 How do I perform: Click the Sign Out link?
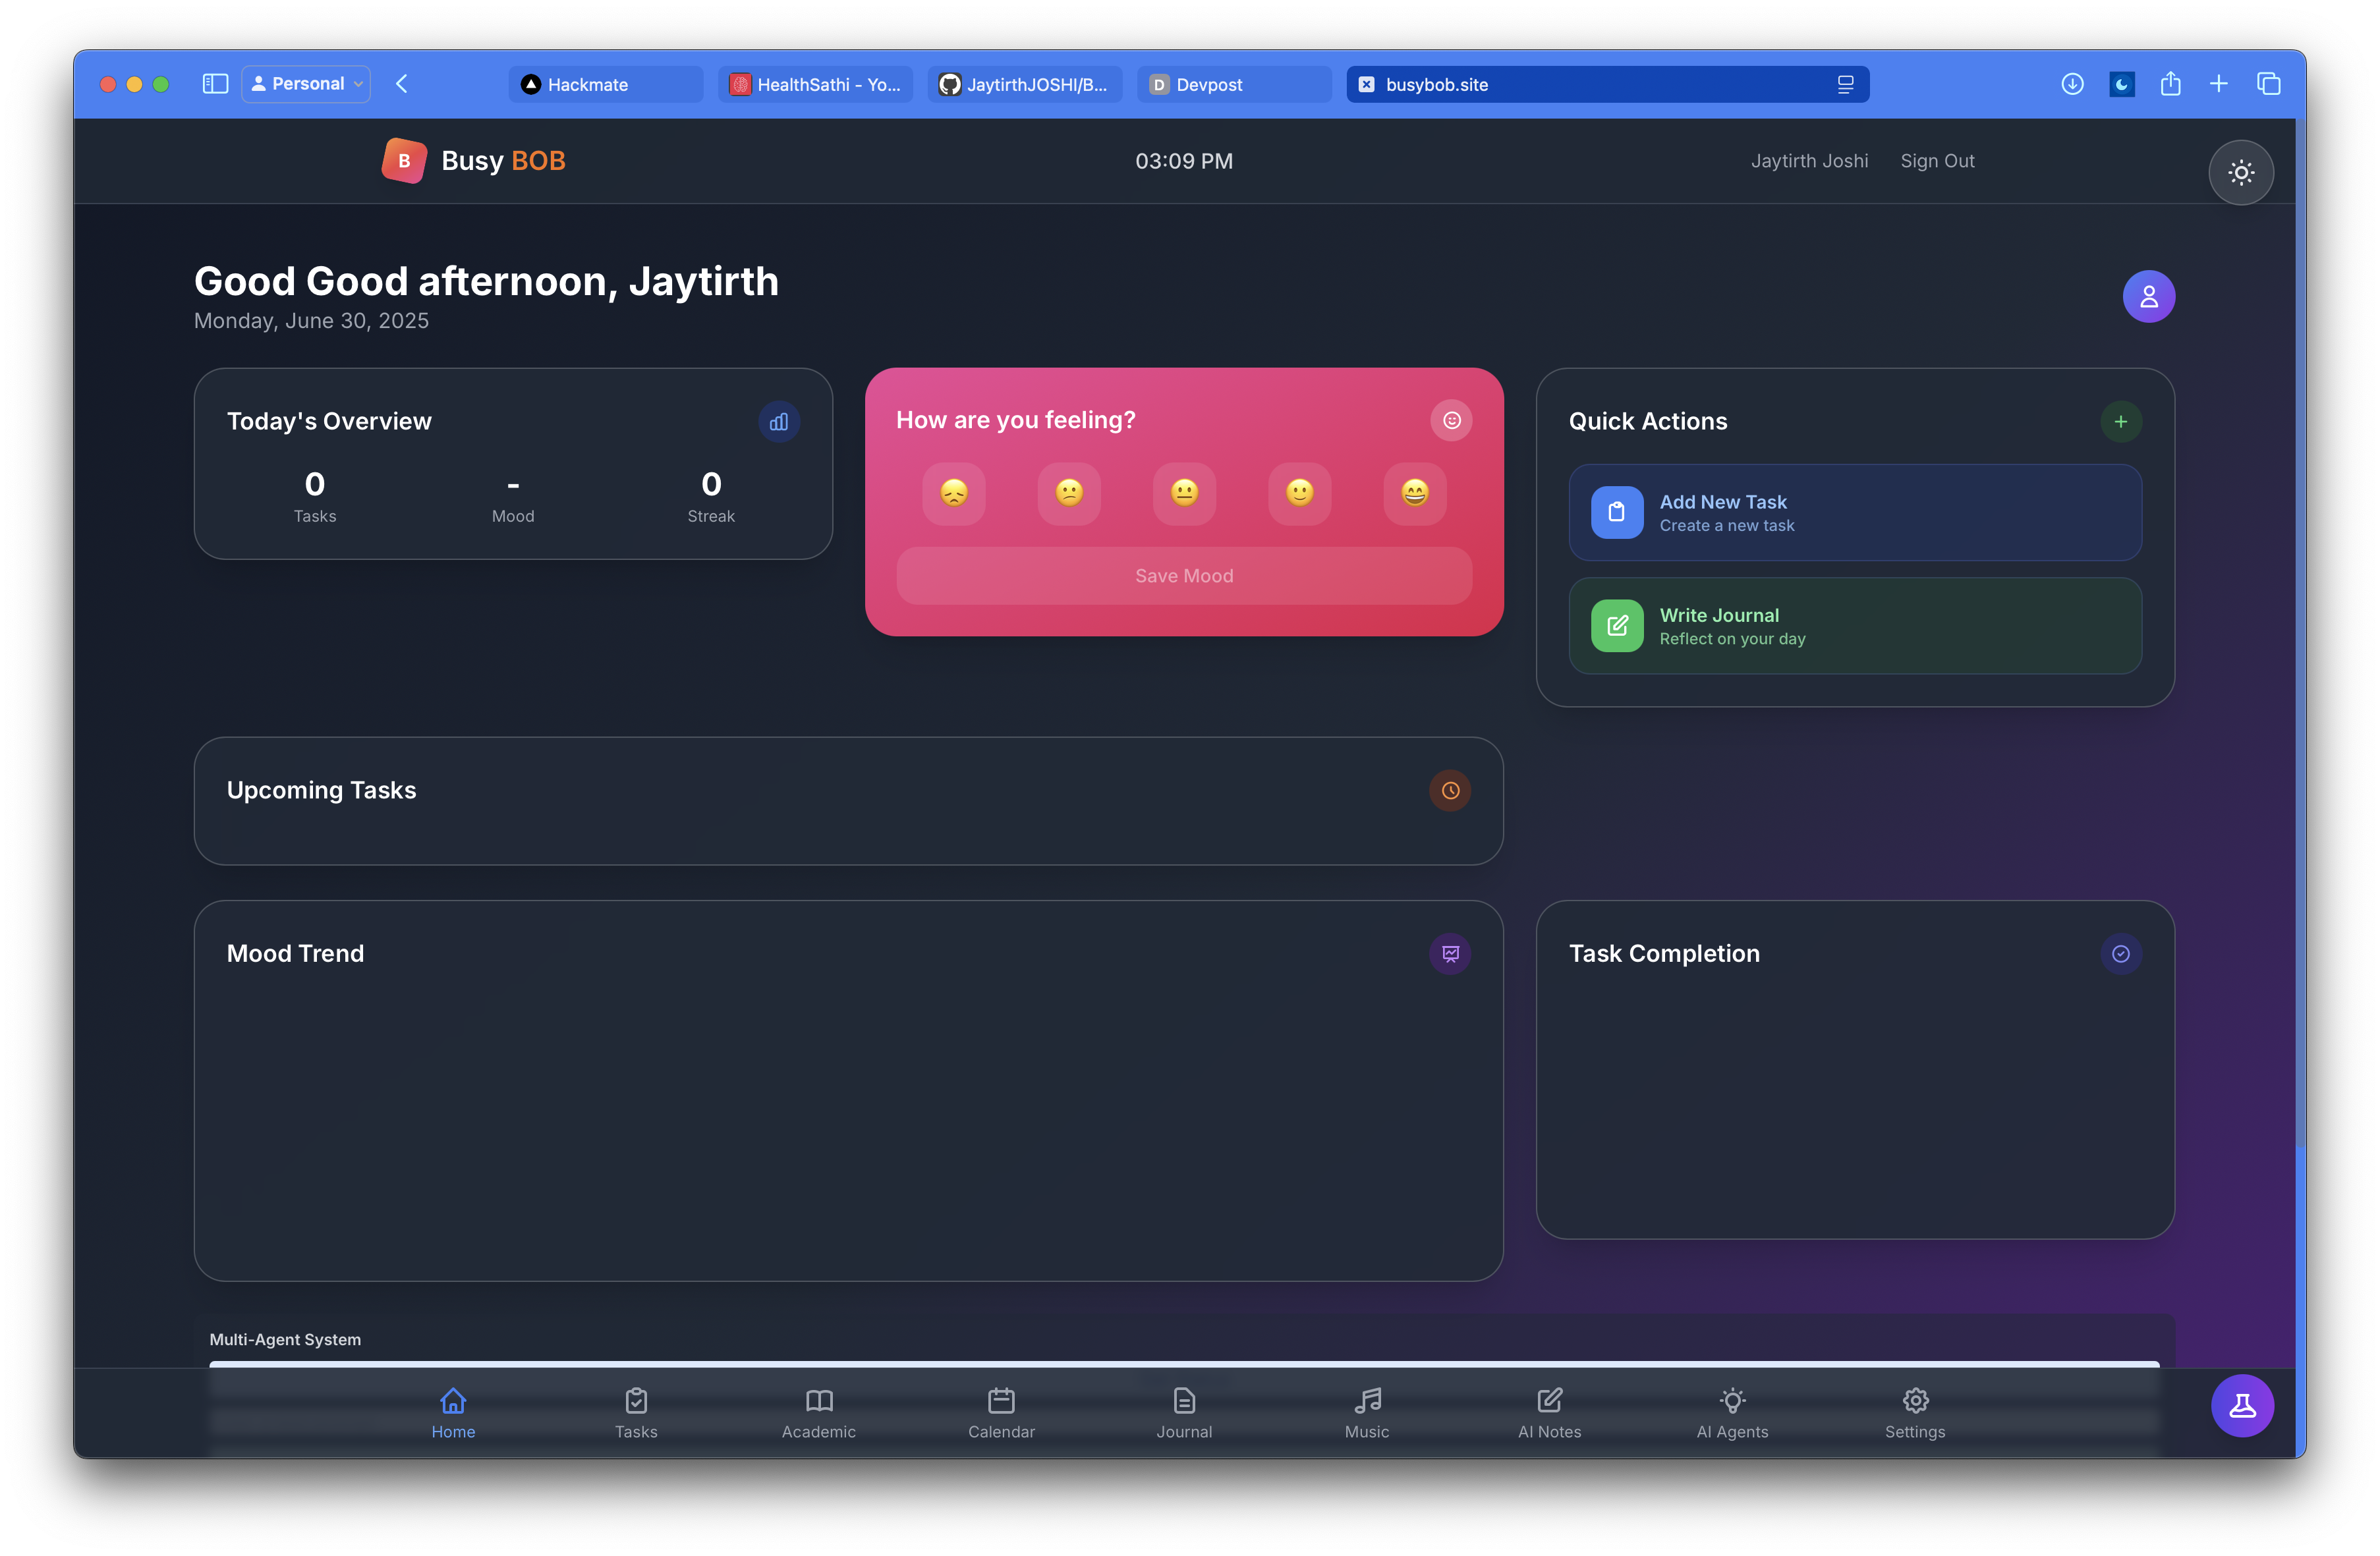point(1936,161)
